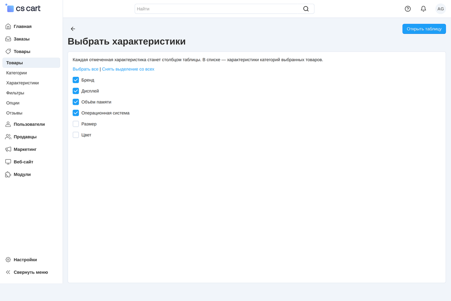Click Снять выделение со всех link
This screenshot has width=451, height=301.
click(x=128, y=69)
